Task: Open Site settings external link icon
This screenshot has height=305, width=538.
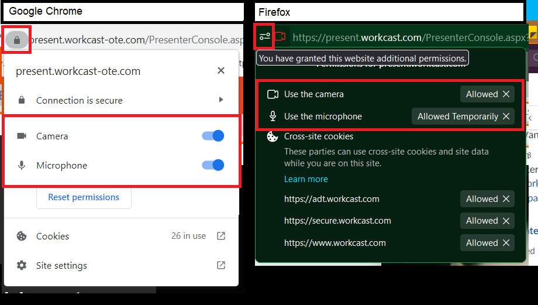Action: pyautogui.click(x=221, y=265)
